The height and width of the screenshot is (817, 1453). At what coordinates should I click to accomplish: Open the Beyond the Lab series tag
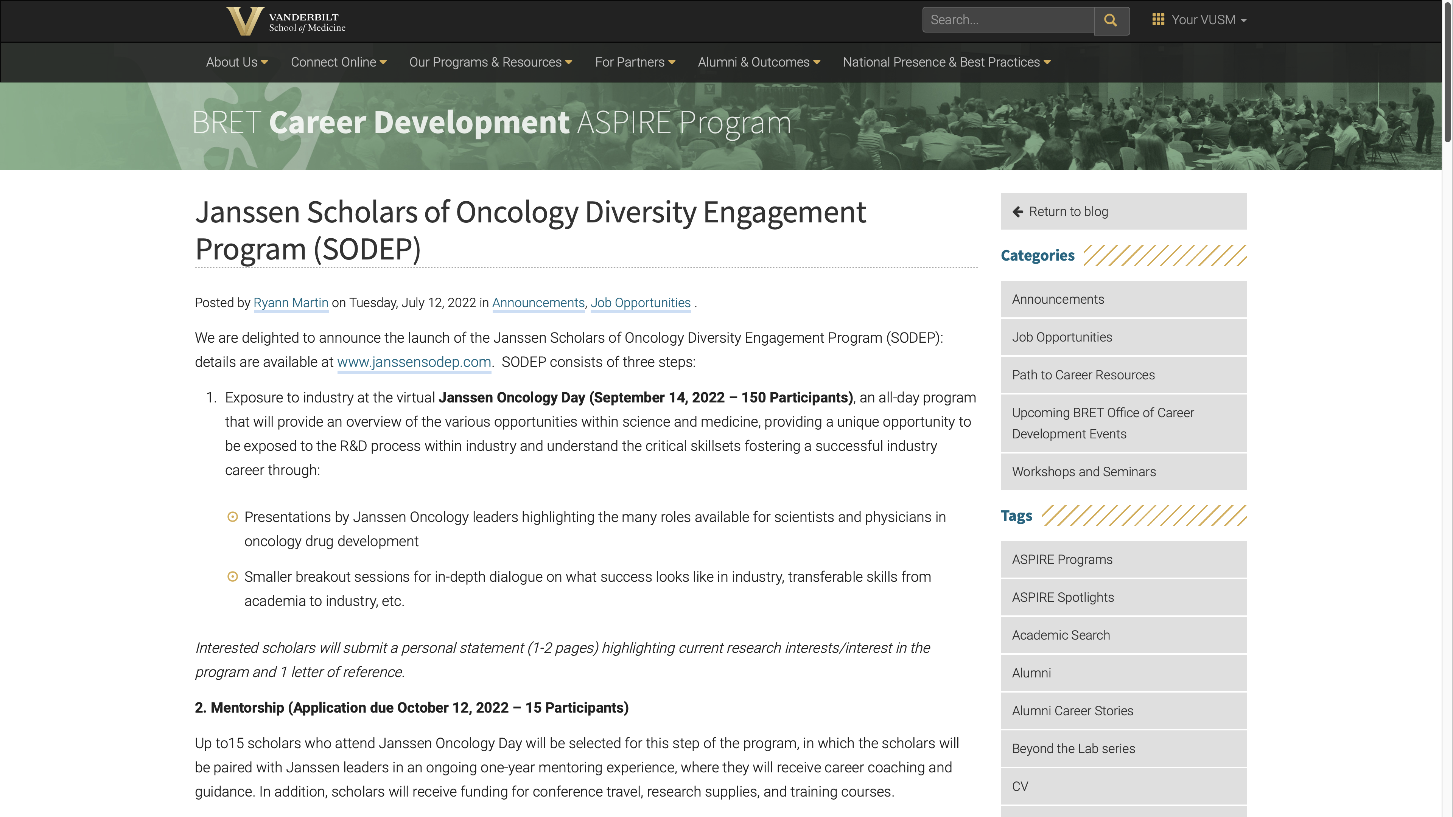(x=1123, y=749)
